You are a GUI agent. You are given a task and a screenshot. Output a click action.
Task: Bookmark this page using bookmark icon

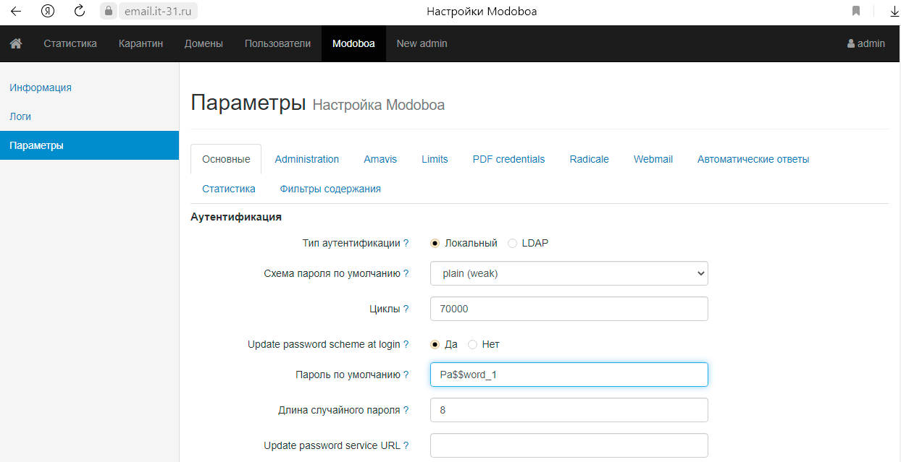click(856, 11)
